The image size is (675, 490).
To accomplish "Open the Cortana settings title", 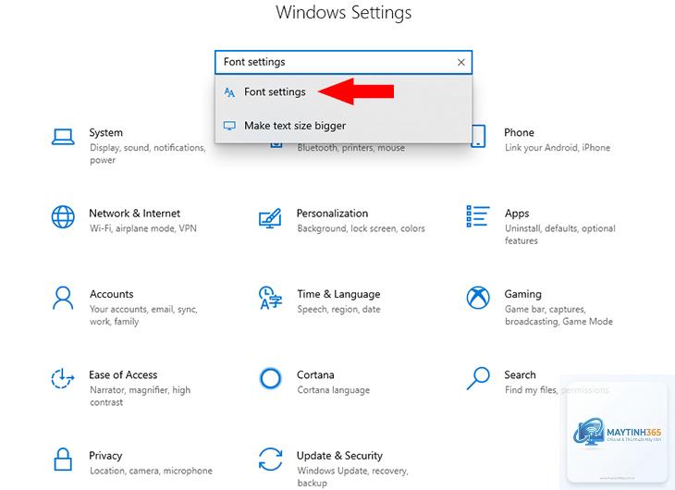I will tap(315, 375).
